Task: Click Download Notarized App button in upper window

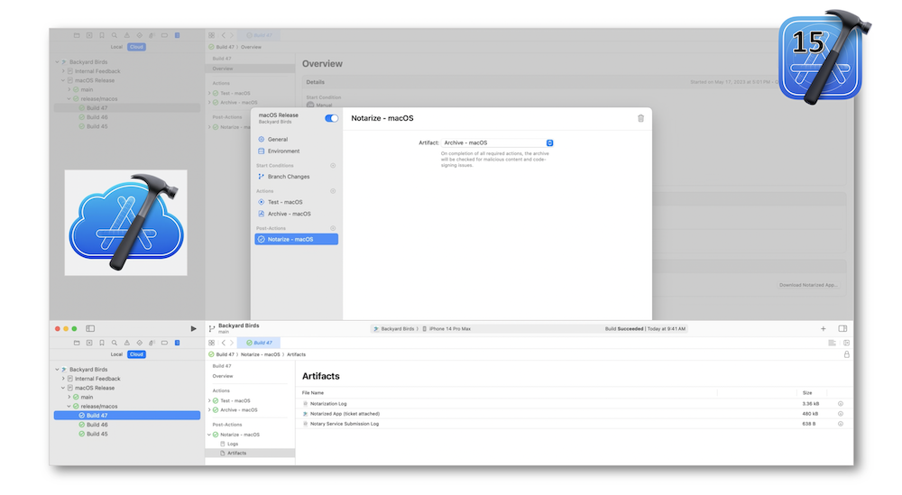Action: (809, 285)
